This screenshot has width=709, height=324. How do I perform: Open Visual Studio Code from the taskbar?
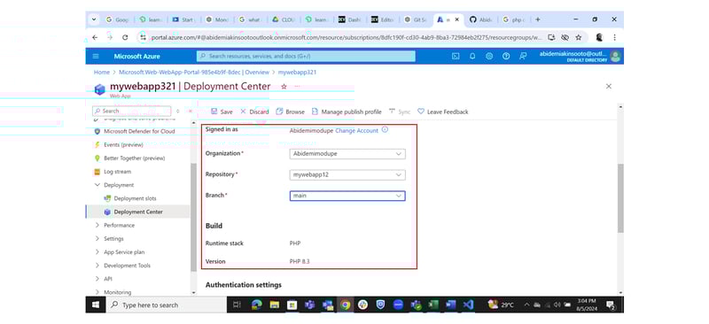click(468, 305)
